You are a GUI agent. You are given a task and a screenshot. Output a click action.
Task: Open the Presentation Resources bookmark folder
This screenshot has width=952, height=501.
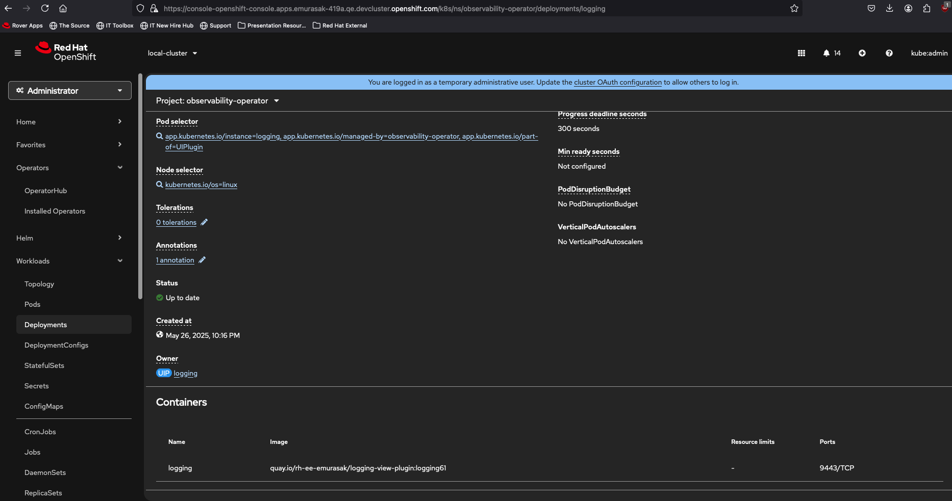pyautogui.click(x=272, y=25)
